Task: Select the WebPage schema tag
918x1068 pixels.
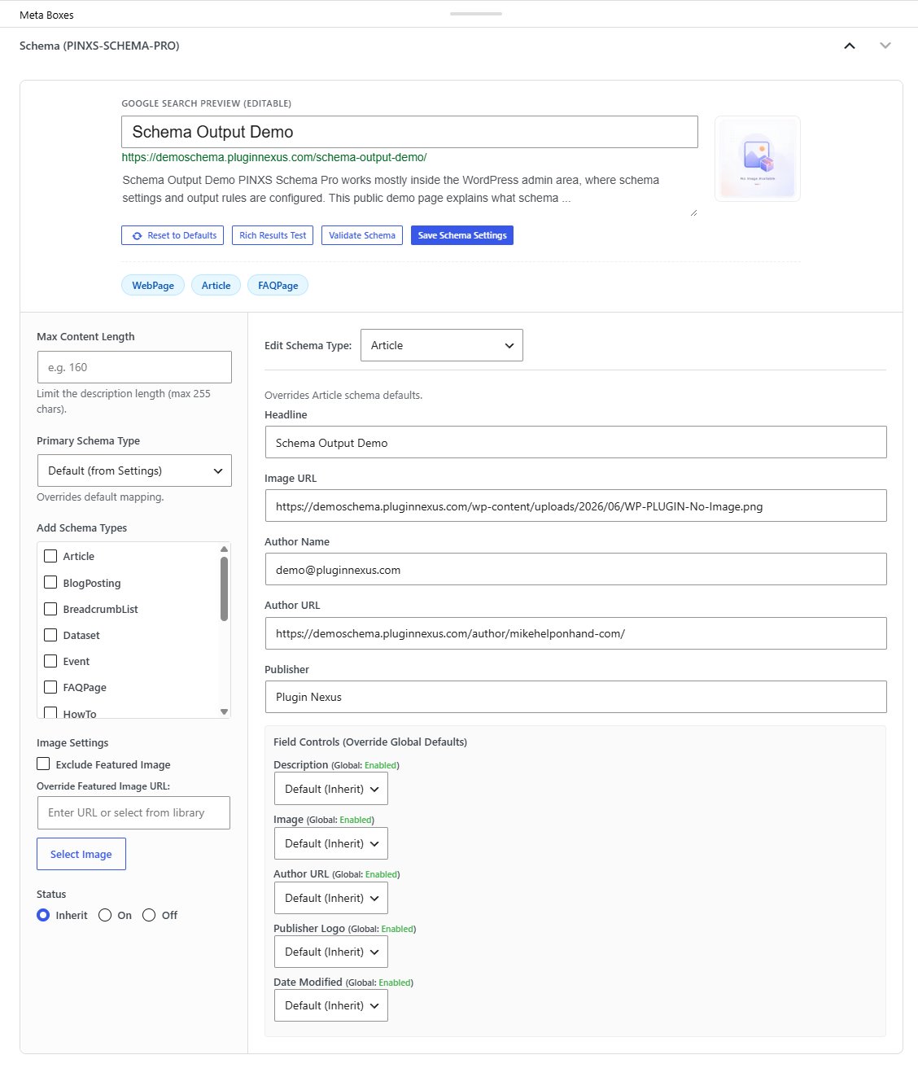Action: point(153,286)
